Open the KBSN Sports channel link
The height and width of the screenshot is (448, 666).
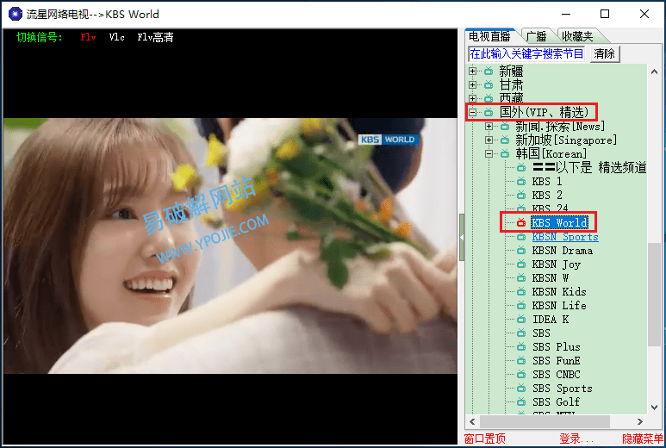coord(564,237)
